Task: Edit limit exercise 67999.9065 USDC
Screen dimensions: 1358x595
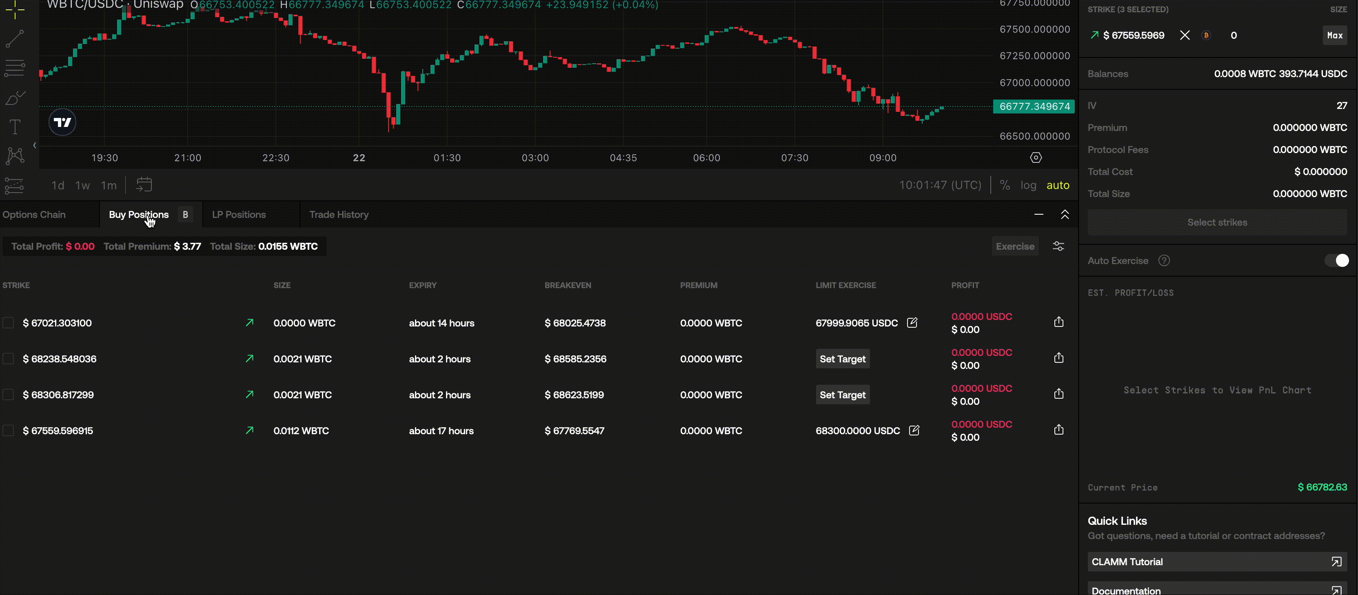Action: (912, 322)
